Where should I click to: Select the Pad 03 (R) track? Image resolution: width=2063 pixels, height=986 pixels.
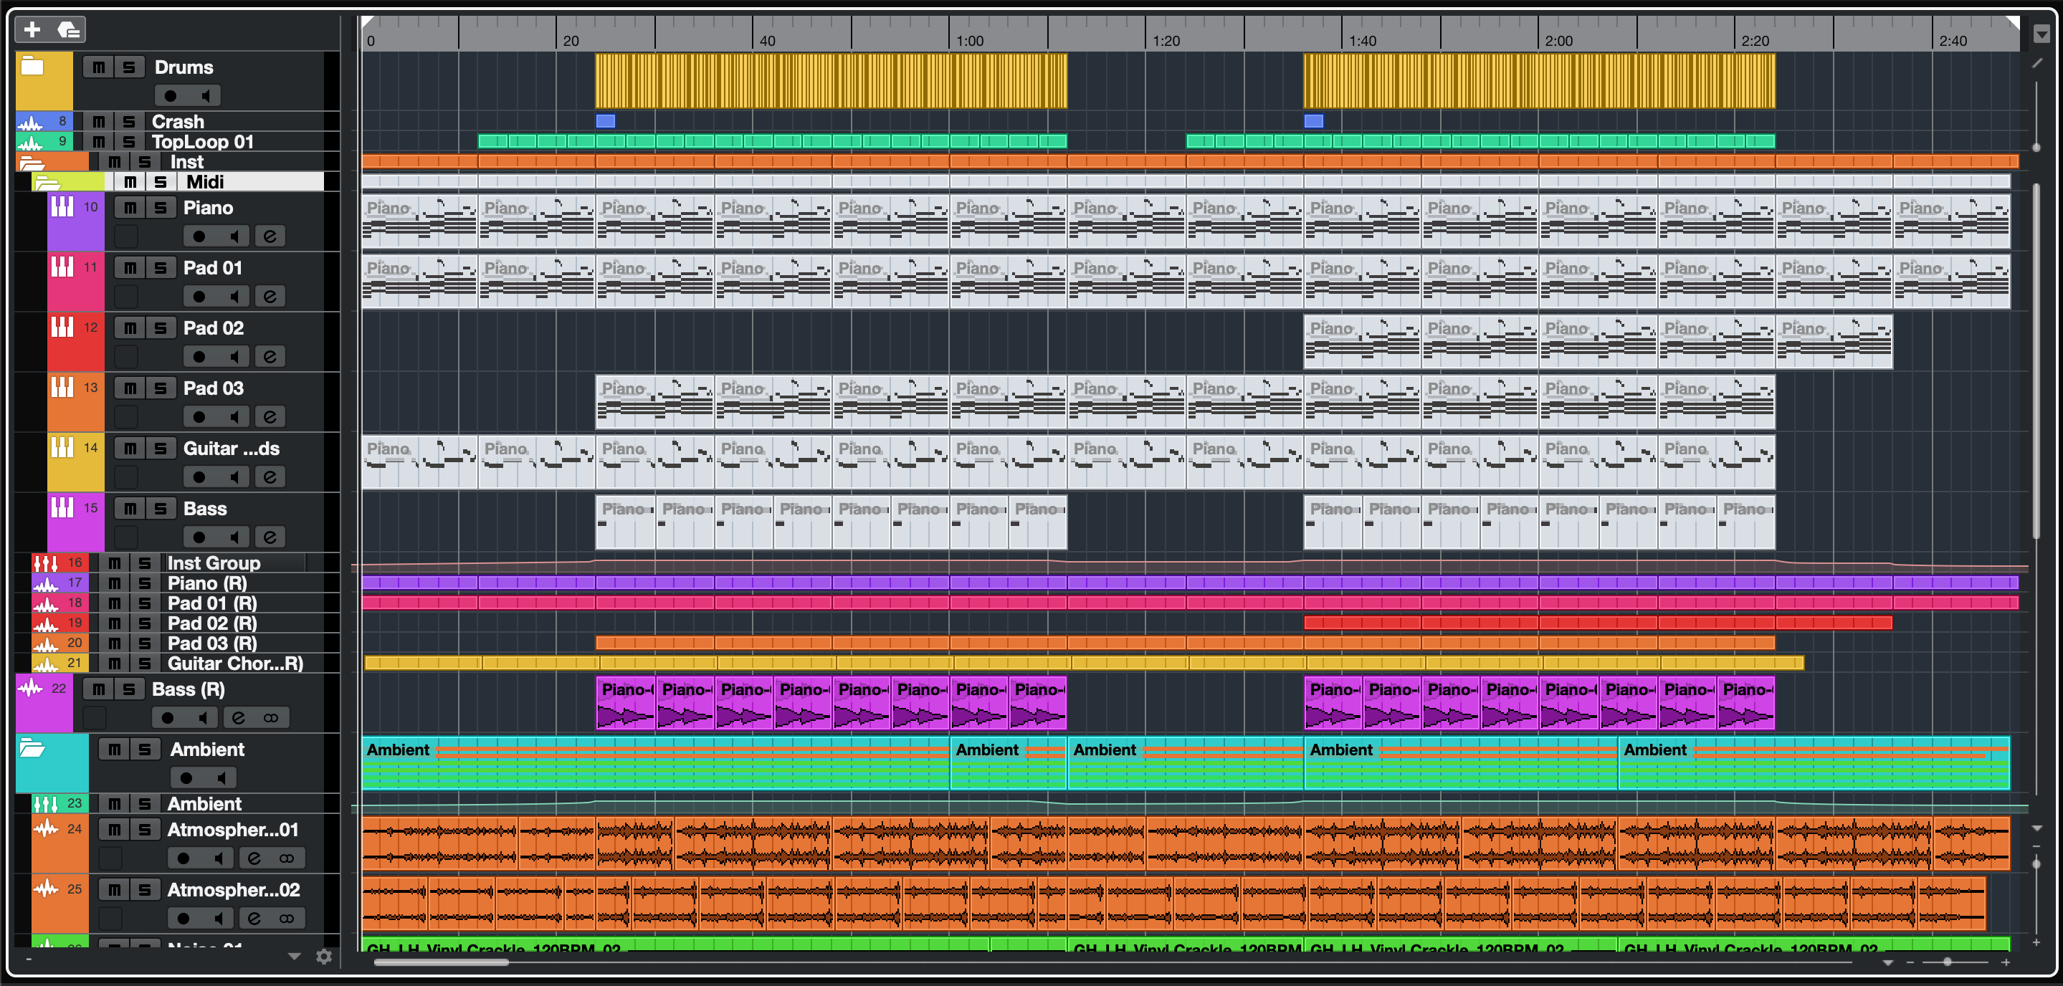point(212,643)
